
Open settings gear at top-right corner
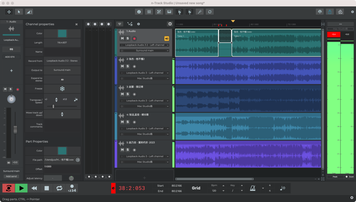[x=352, y=12]
